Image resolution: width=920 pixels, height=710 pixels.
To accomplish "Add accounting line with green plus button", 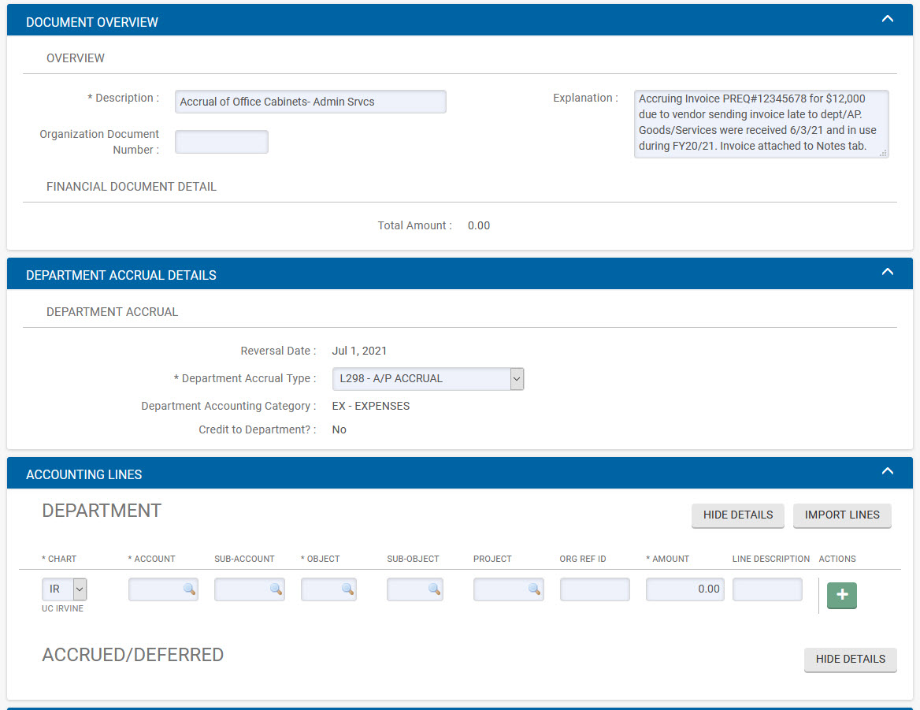I will pos(841,595).
